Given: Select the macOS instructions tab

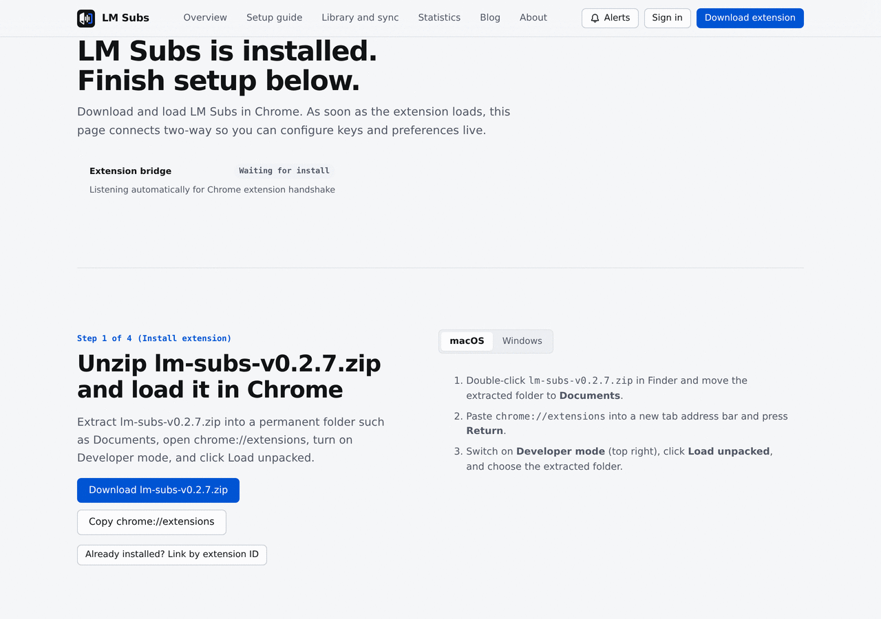Looking at the screenshot, I should pyautogui.click(x=467, y=341).
